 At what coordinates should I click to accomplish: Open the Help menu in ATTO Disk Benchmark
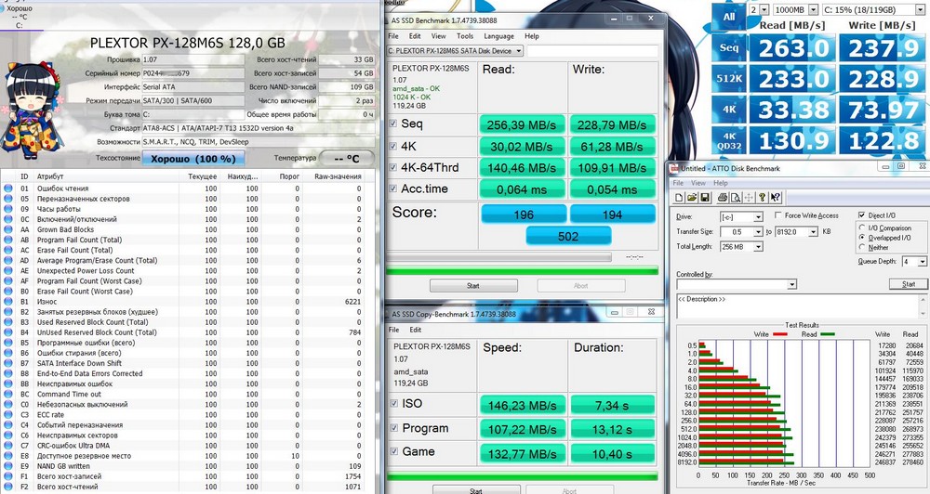(720, 183)
